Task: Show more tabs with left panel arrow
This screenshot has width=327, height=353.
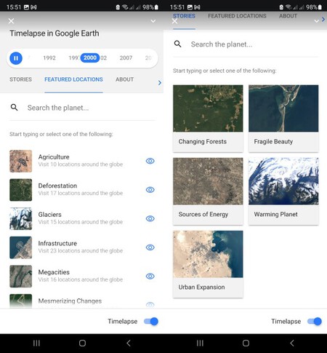Action: tap(160, 83)
